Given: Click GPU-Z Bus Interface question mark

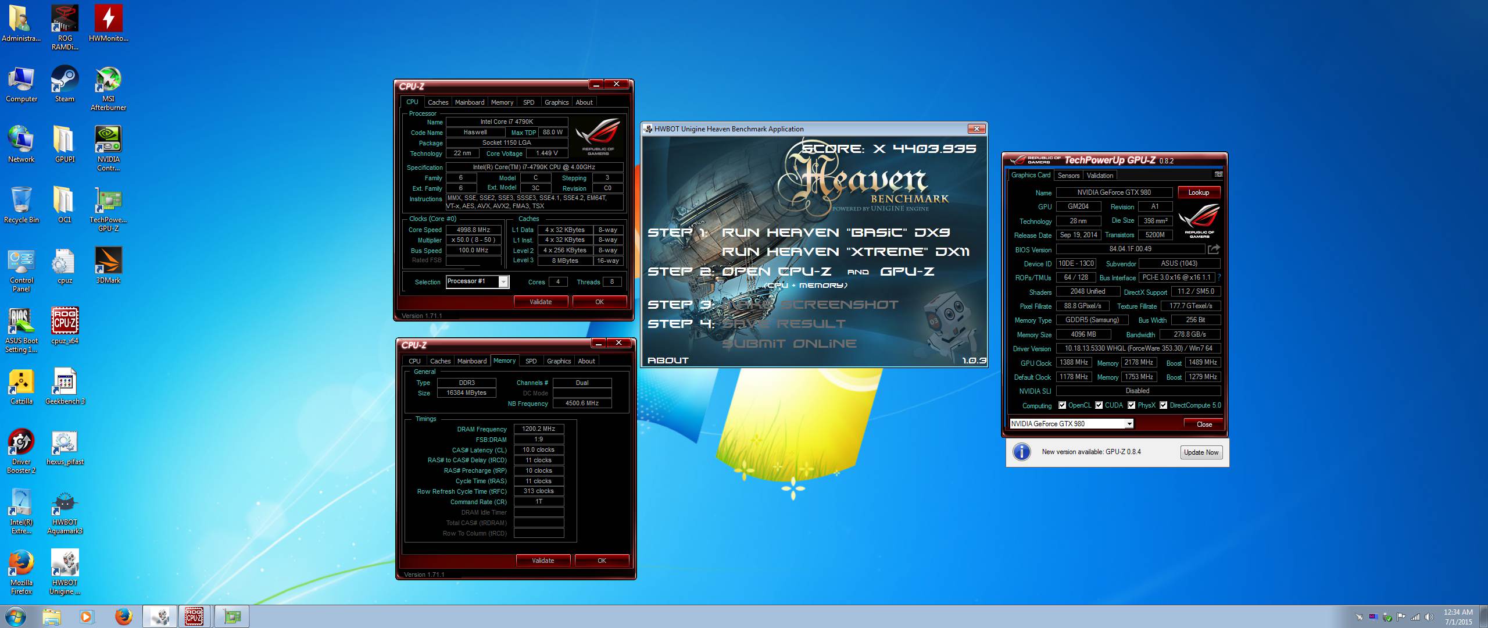Looking at the screenshot, I should point(1219,277).
